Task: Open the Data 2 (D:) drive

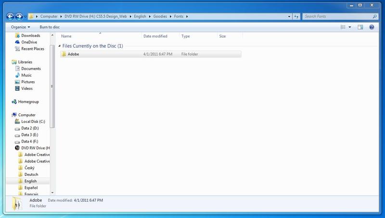Action: pyautogui.click(x=27, y=128)
